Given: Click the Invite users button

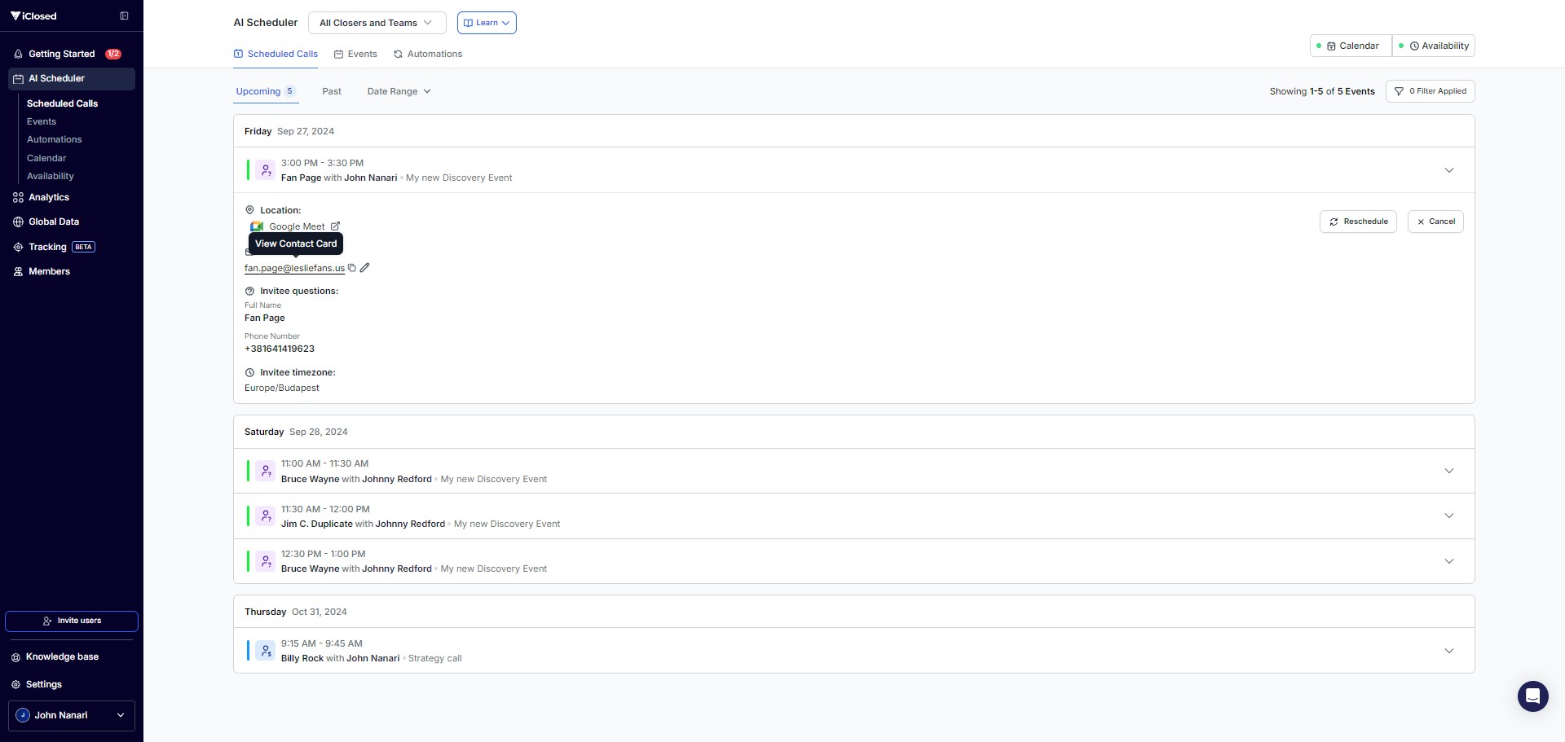Looking at the screenshot, I should pyautogui.click(x=72, y=621).
